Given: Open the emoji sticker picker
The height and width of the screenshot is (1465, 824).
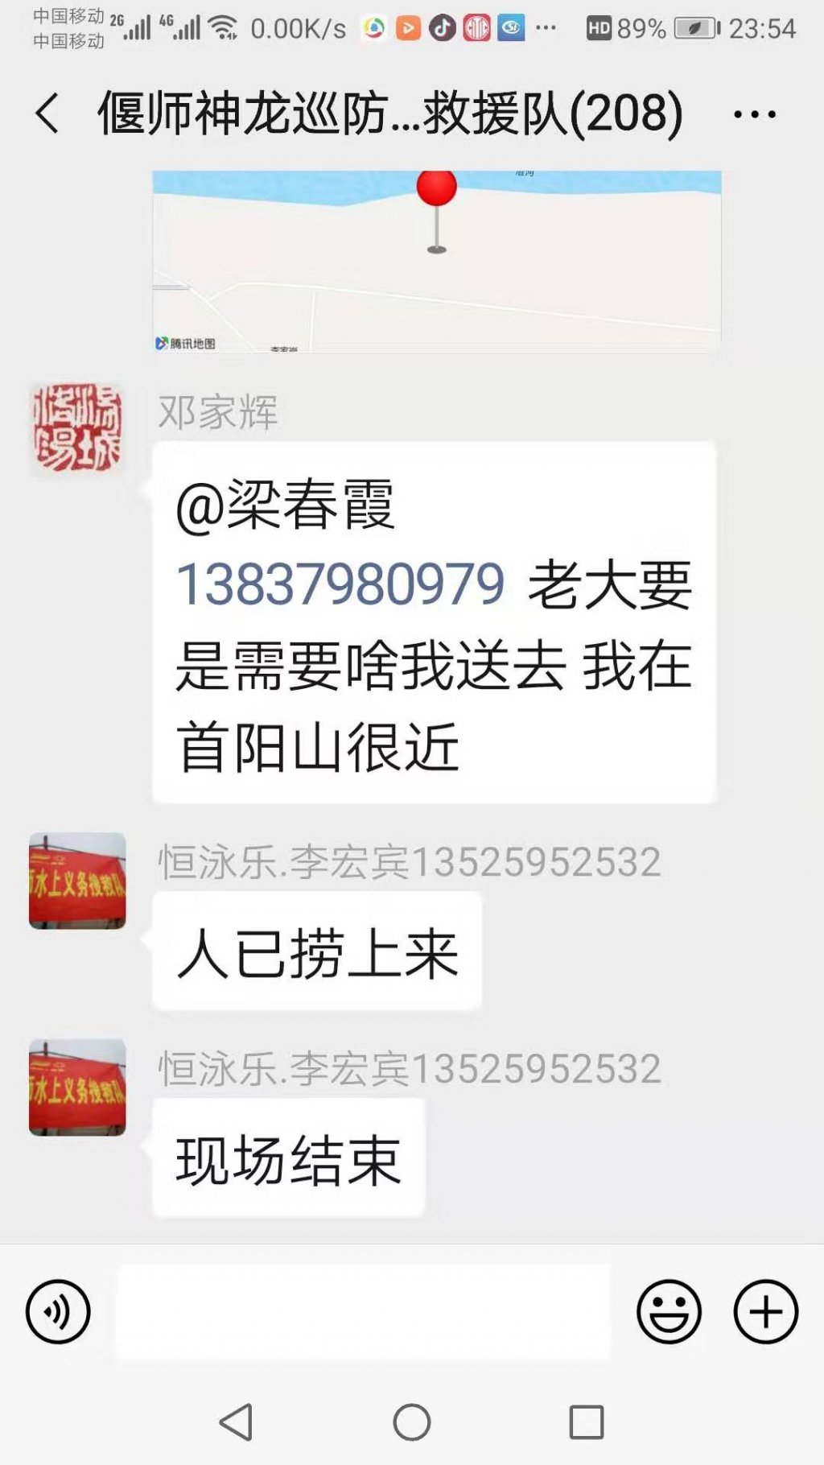Looking at the screenshot, I should click(x=669, y=1312).
